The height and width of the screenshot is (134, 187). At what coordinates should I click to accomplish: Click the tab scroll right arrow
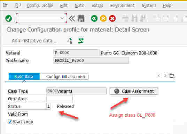tap(165, 76)
